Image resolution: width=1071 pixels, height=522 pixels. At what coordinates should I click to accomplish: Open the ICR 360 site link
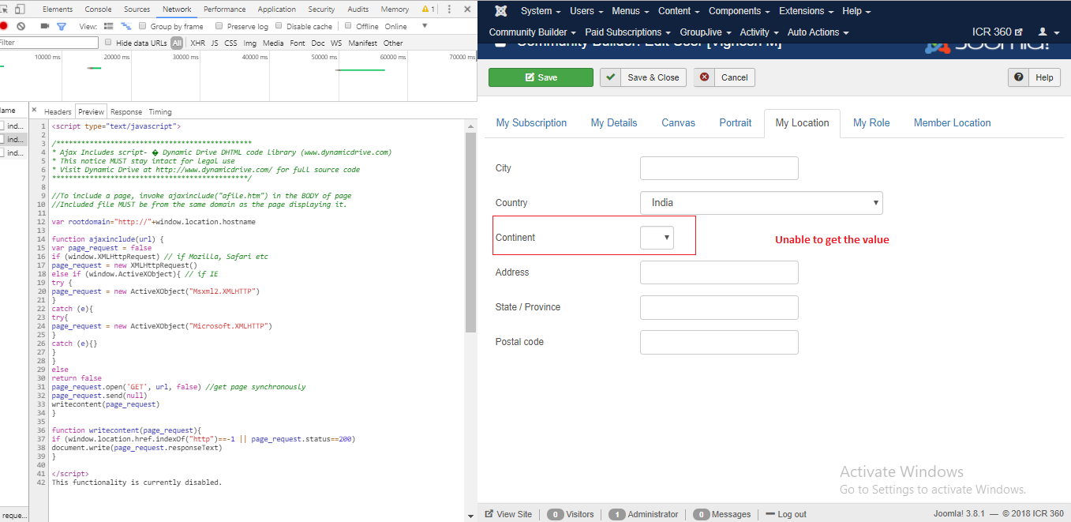point(998,32)
